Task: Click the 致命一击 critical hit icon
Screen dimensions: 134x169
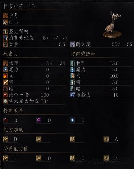Action: pyautogui.click(x=5, y=95)
